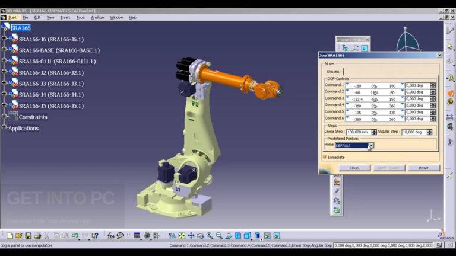456x256 pixels.
Task: Click the Command.1 joint slider
Action: coord(375,85)
